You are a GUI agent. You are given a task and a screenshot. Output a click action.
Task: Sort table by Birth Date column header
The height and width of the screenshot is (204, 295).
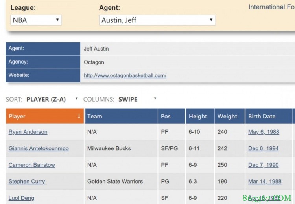tap(262, 116)
